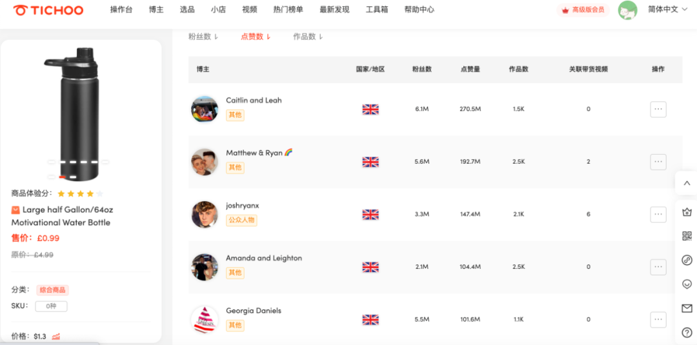
Task: Expand actions menu for joshryanx row
Action: point(658,214)
